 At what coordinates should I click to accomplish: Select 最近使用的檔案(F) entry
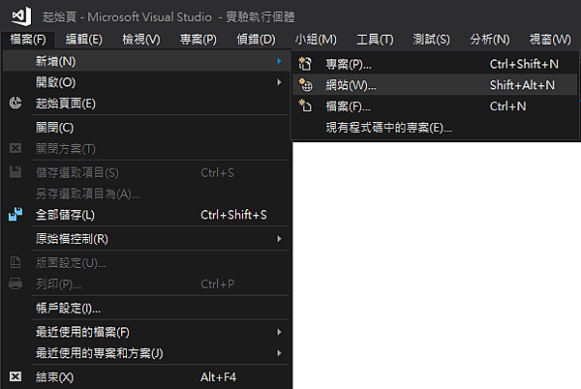point(146,332)
